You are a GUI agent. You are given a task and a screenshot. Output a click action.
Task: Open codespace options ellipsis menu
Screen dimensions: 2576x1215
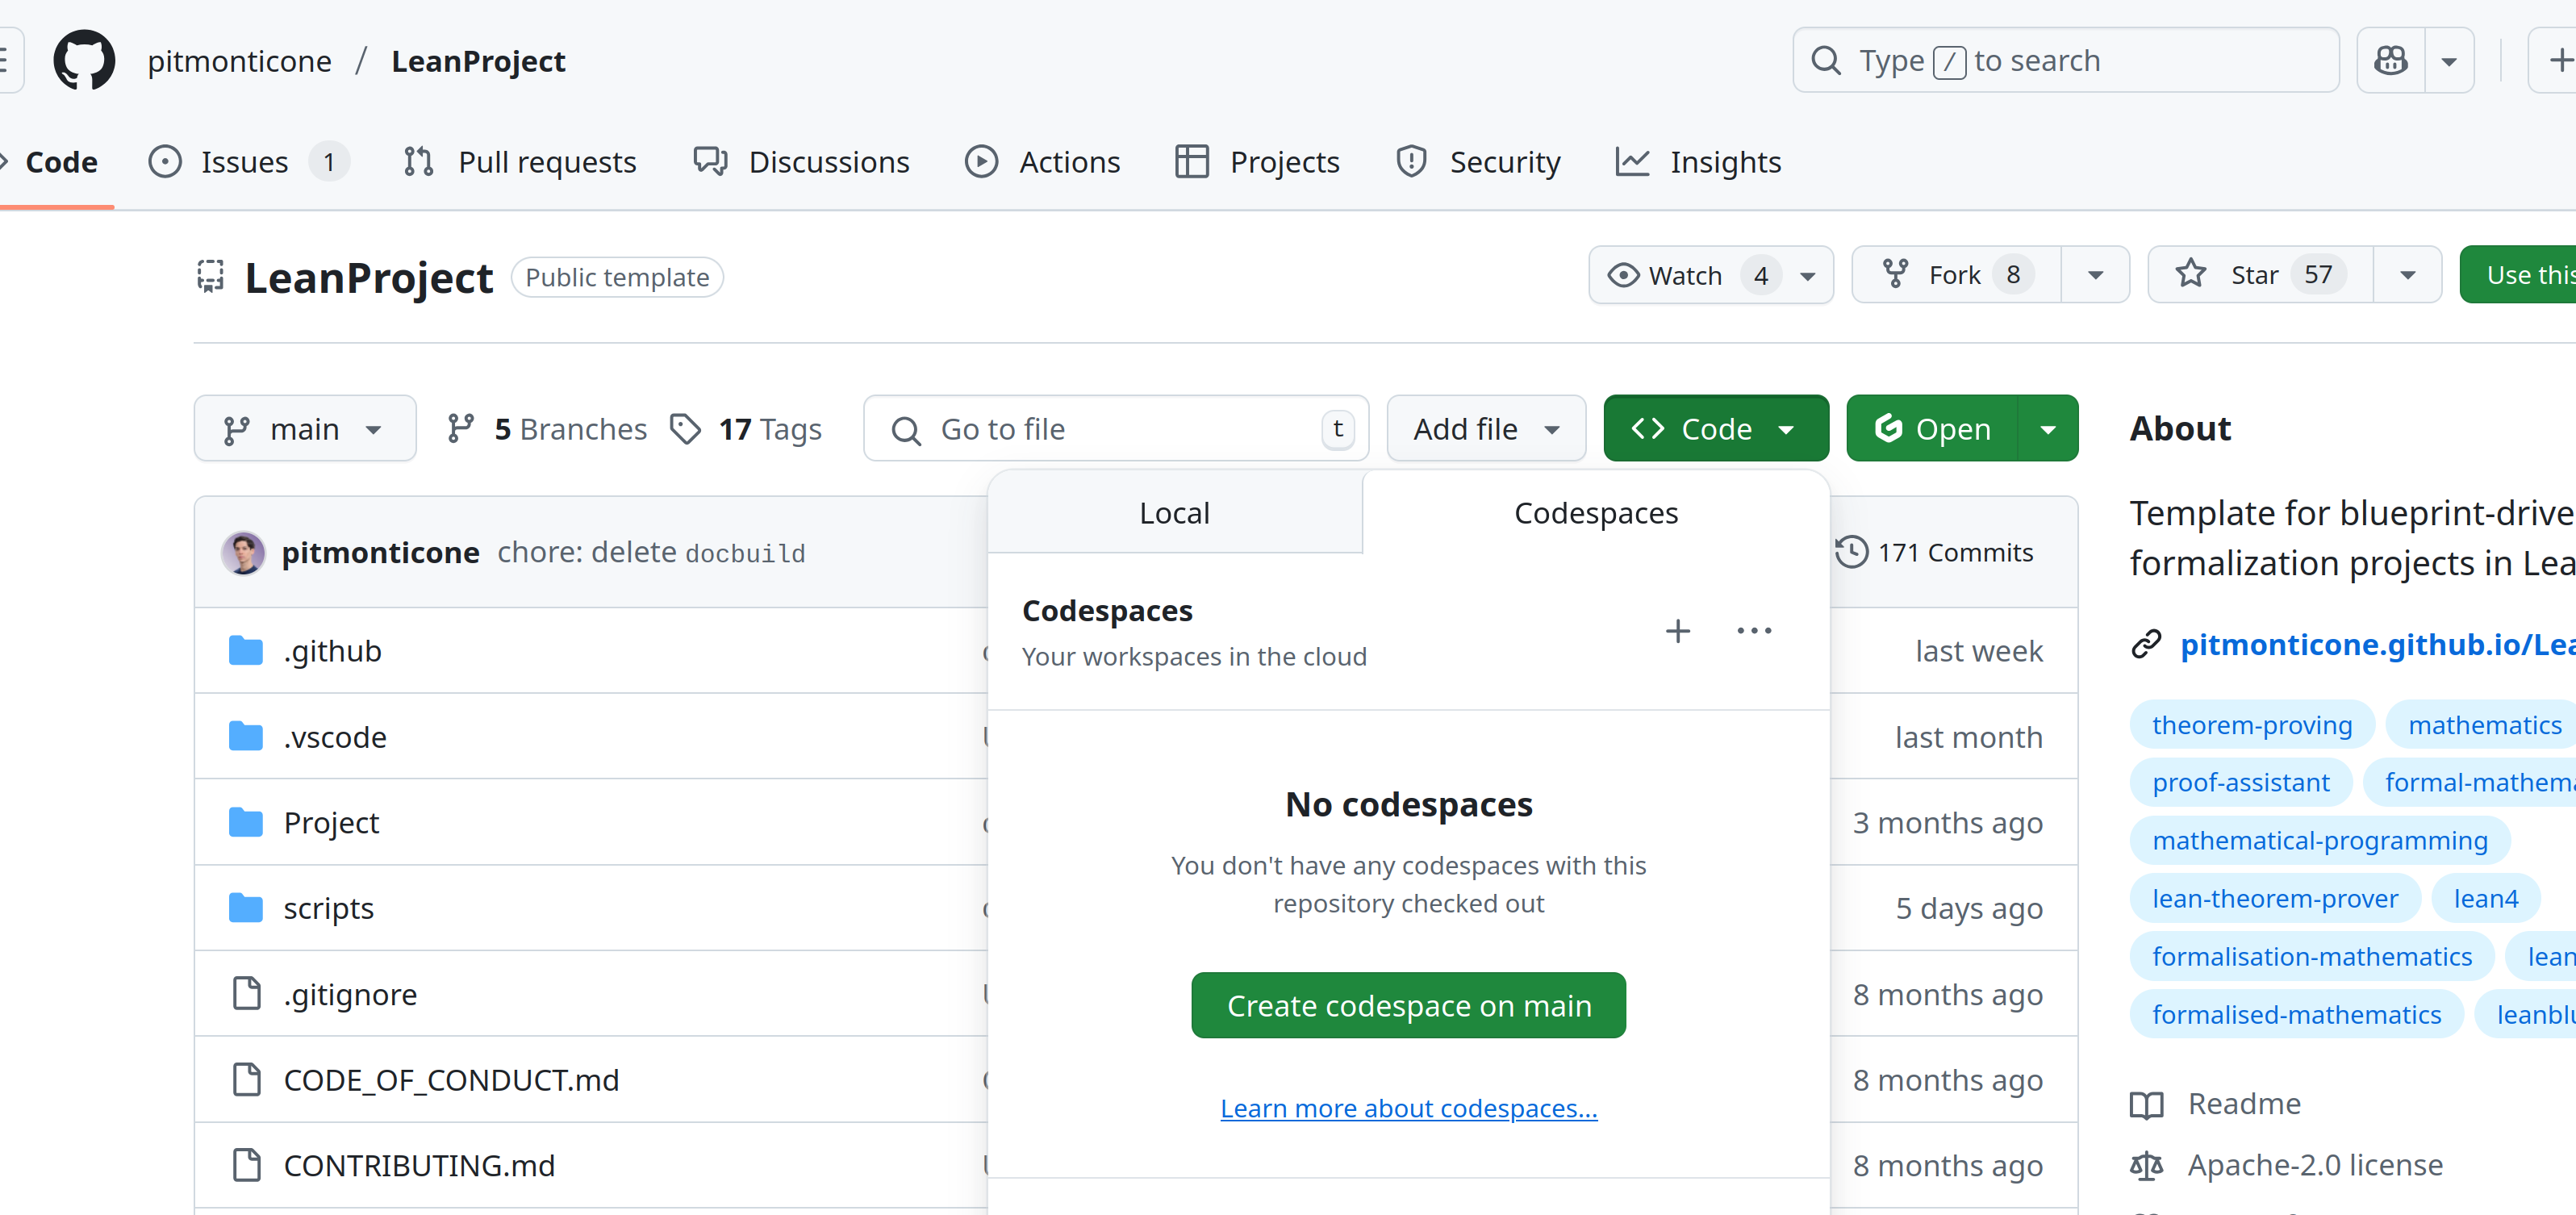point(1754,631)
